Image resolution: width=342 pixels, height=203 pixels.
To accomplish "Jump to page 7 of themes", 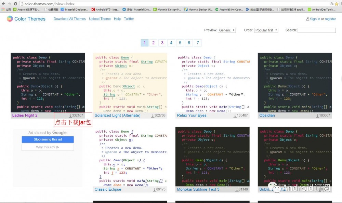I will [197, 43].
